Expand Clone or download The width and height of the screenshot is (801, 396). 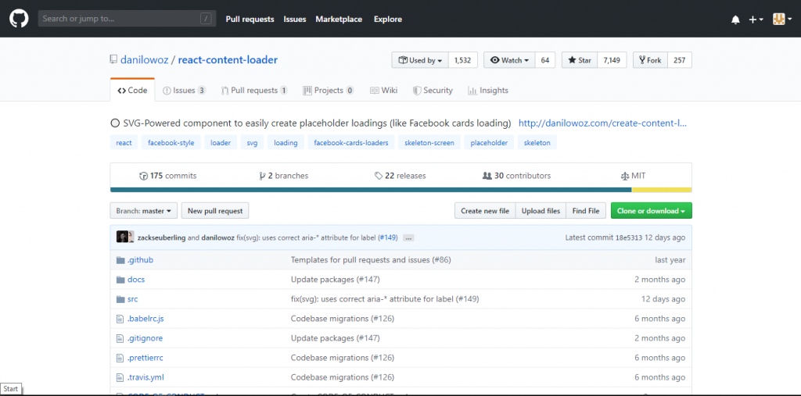(x=652, y=211)
